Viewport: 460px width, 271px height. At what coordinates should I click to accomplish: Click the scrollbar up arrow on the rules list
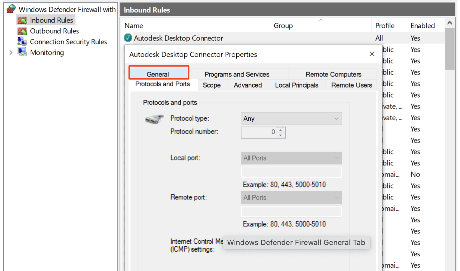click(450, 22)
